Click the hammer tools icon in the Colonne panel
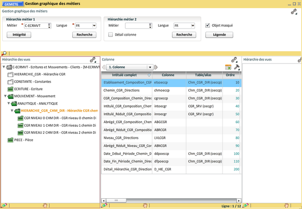 pos(237,67)
